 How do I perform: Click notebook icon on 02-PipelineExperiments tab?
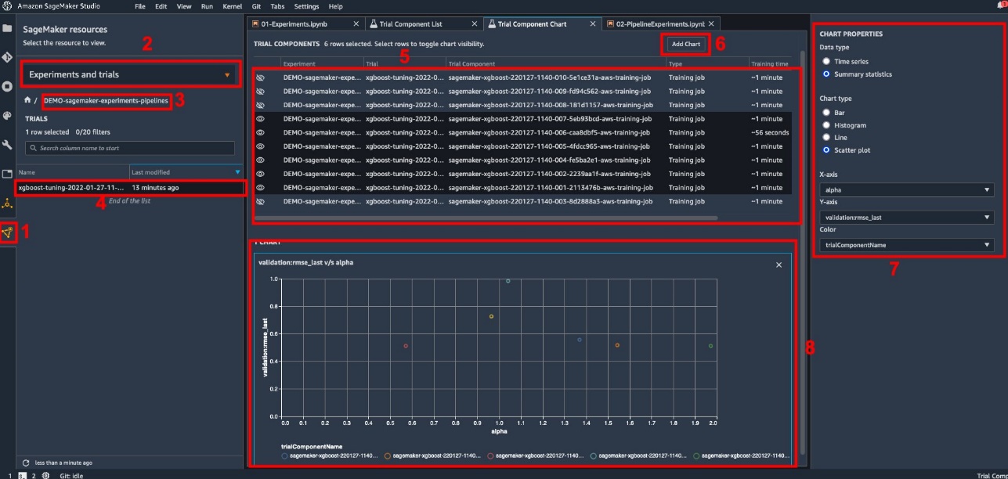610,24
